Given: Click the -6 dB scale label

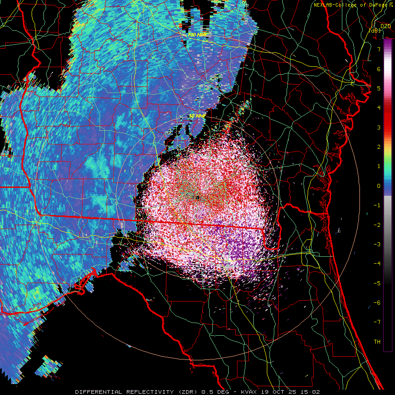Looking at the screenshot, I should tap(377, 303).
